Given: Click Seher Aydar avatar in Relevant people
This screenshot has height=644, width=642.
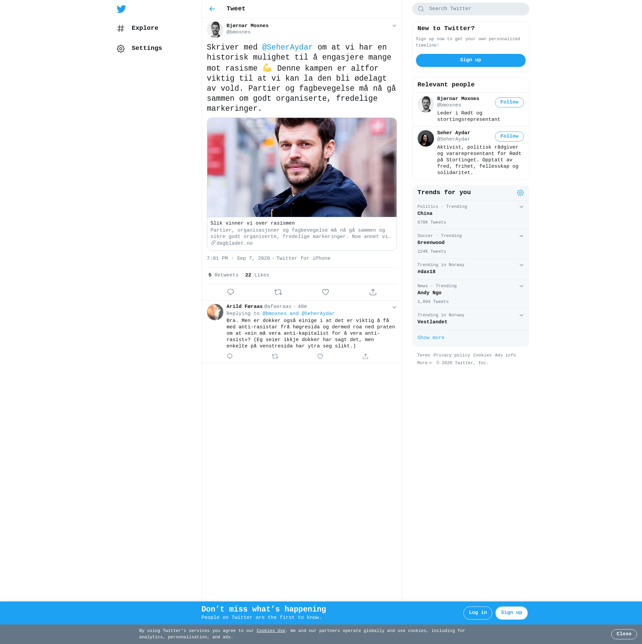Looking at the screenshot, I should point(426,138).
